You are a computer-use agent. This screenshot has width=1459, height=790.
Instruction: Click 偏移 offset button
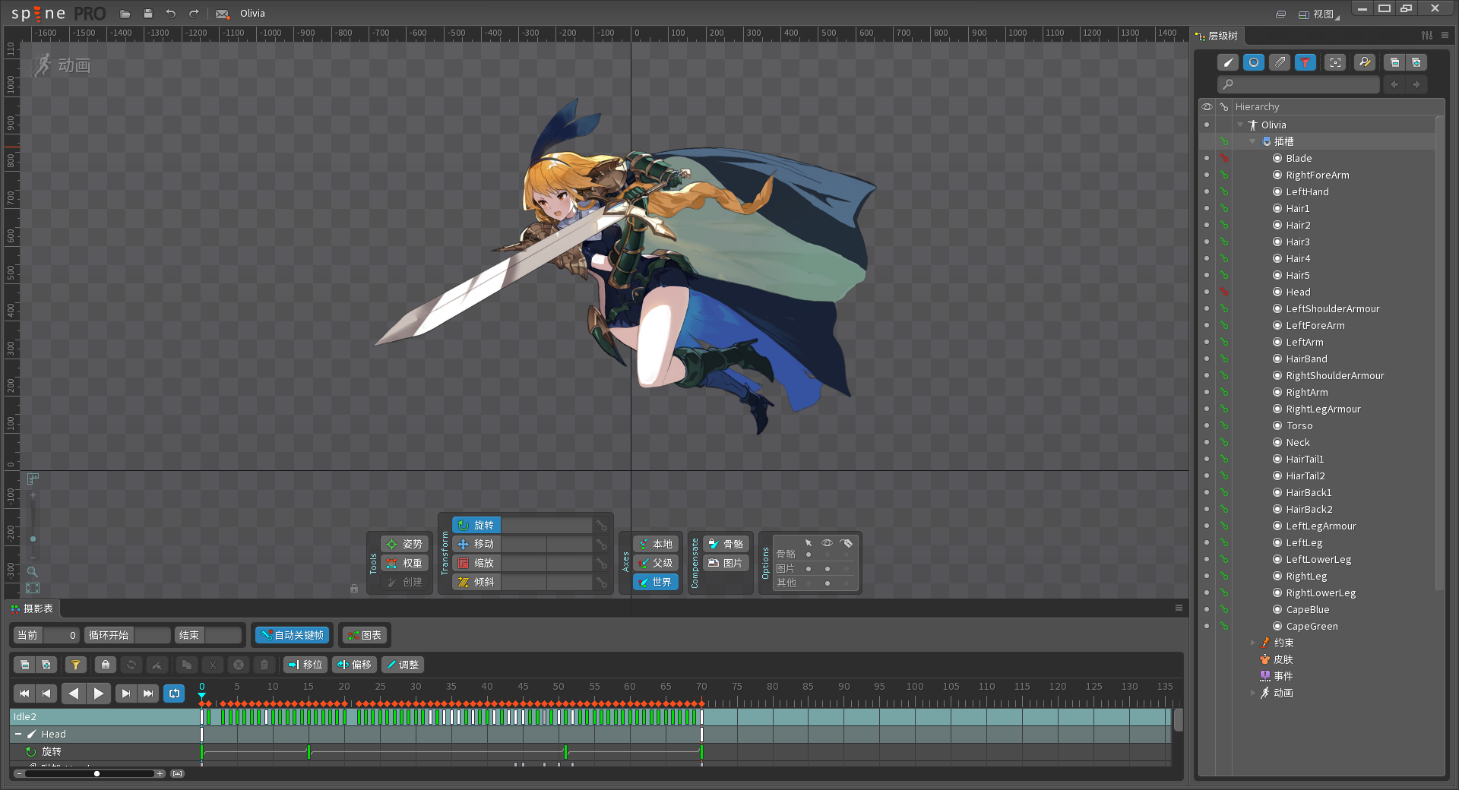click(354, 665)
